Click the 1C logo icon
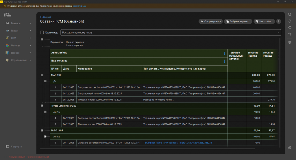The width and height of the screenshot is (296, 160). [7, 14]
